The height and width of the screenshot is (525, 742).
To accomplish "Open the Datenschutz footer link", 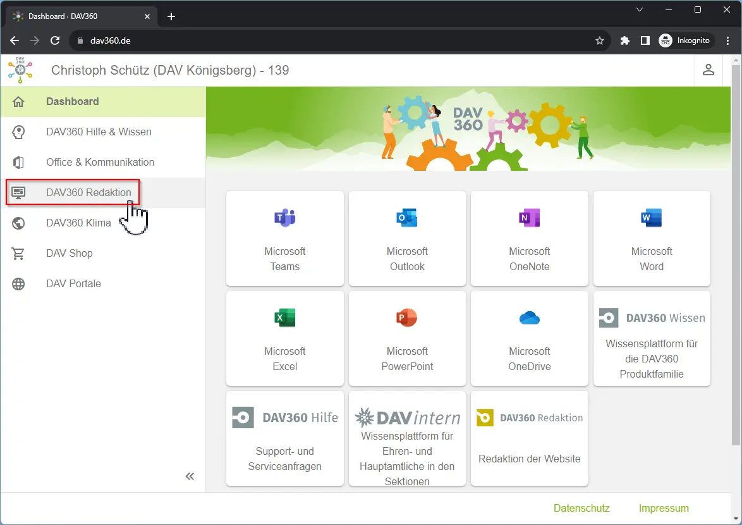I will pos(581,508).
